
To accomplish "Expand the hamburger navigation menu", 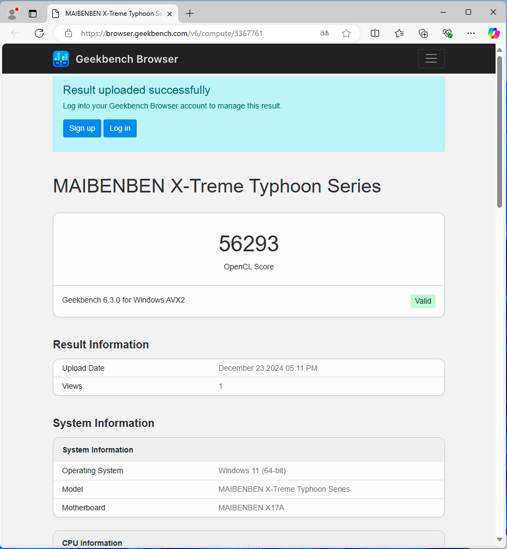I will [x=431, y=58].
